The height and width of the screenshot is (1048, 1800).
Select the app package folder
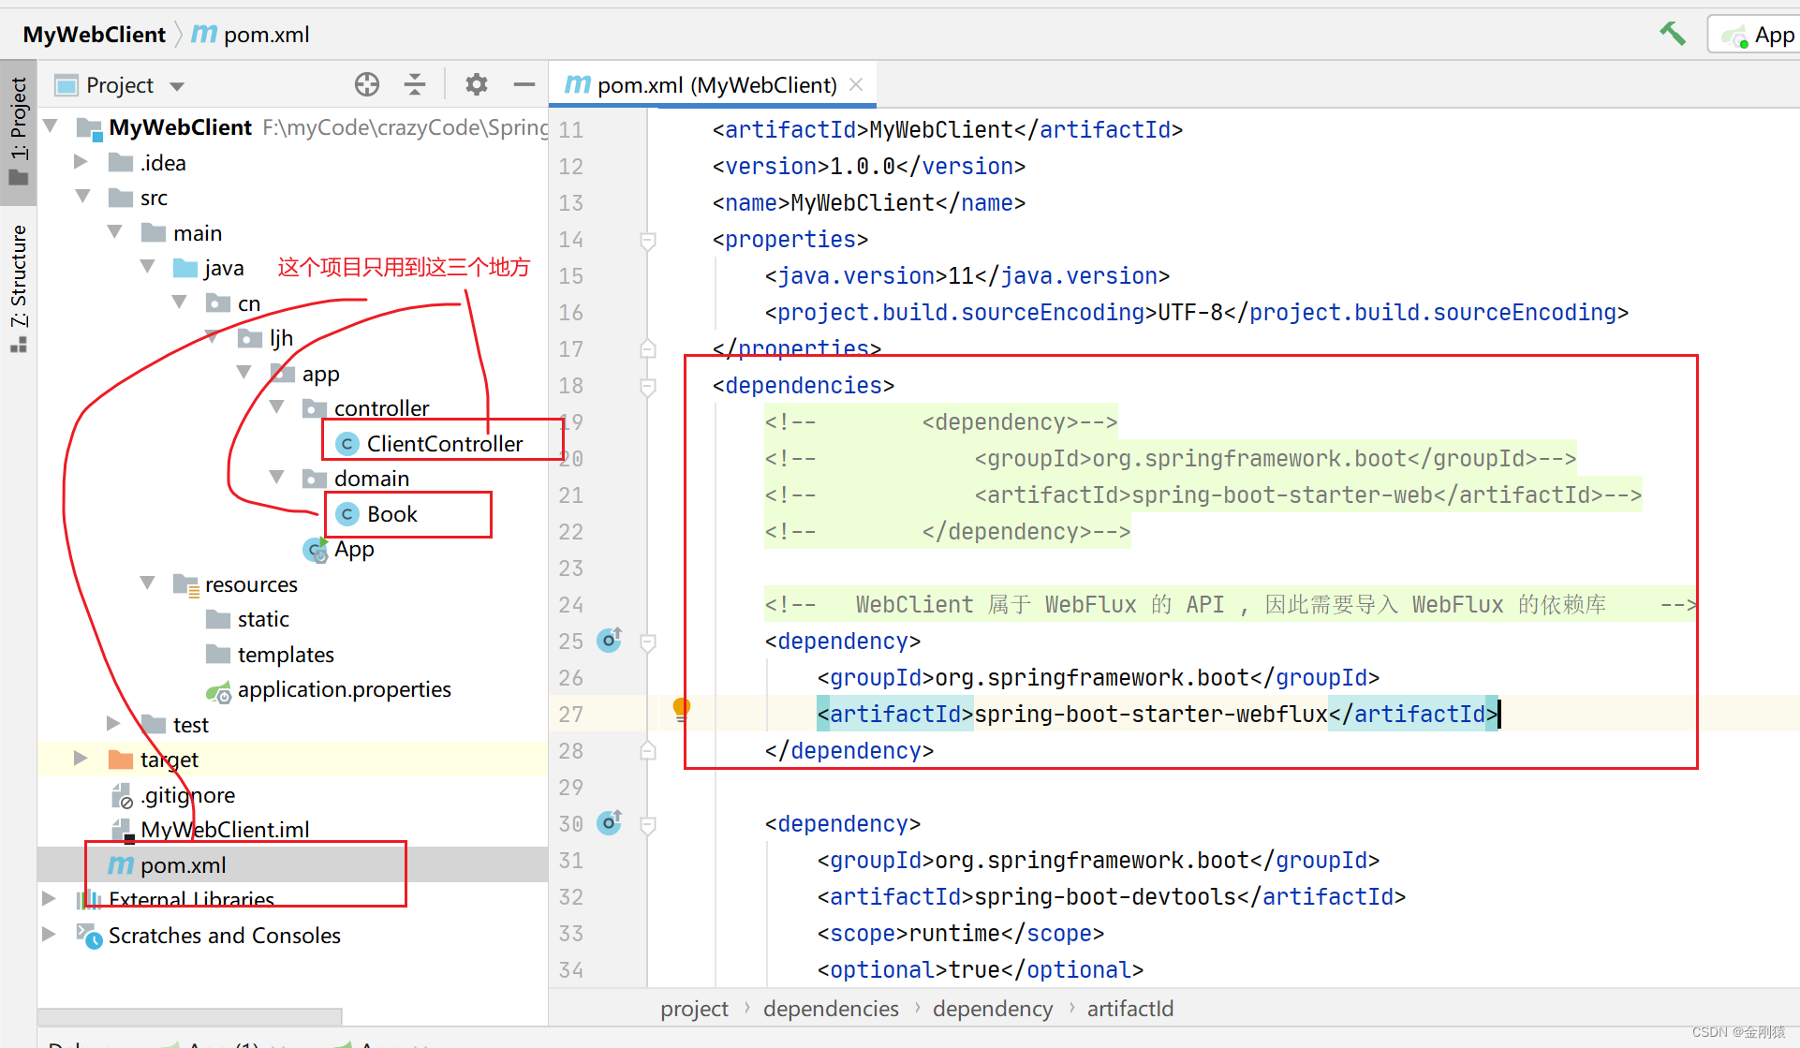coord(305,373)
